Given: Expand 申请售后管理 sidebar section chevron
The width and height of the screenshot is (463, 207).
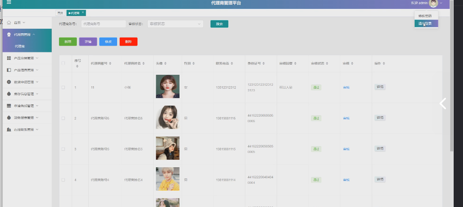Looking at the screenshot, I should [x=37, y=106].
